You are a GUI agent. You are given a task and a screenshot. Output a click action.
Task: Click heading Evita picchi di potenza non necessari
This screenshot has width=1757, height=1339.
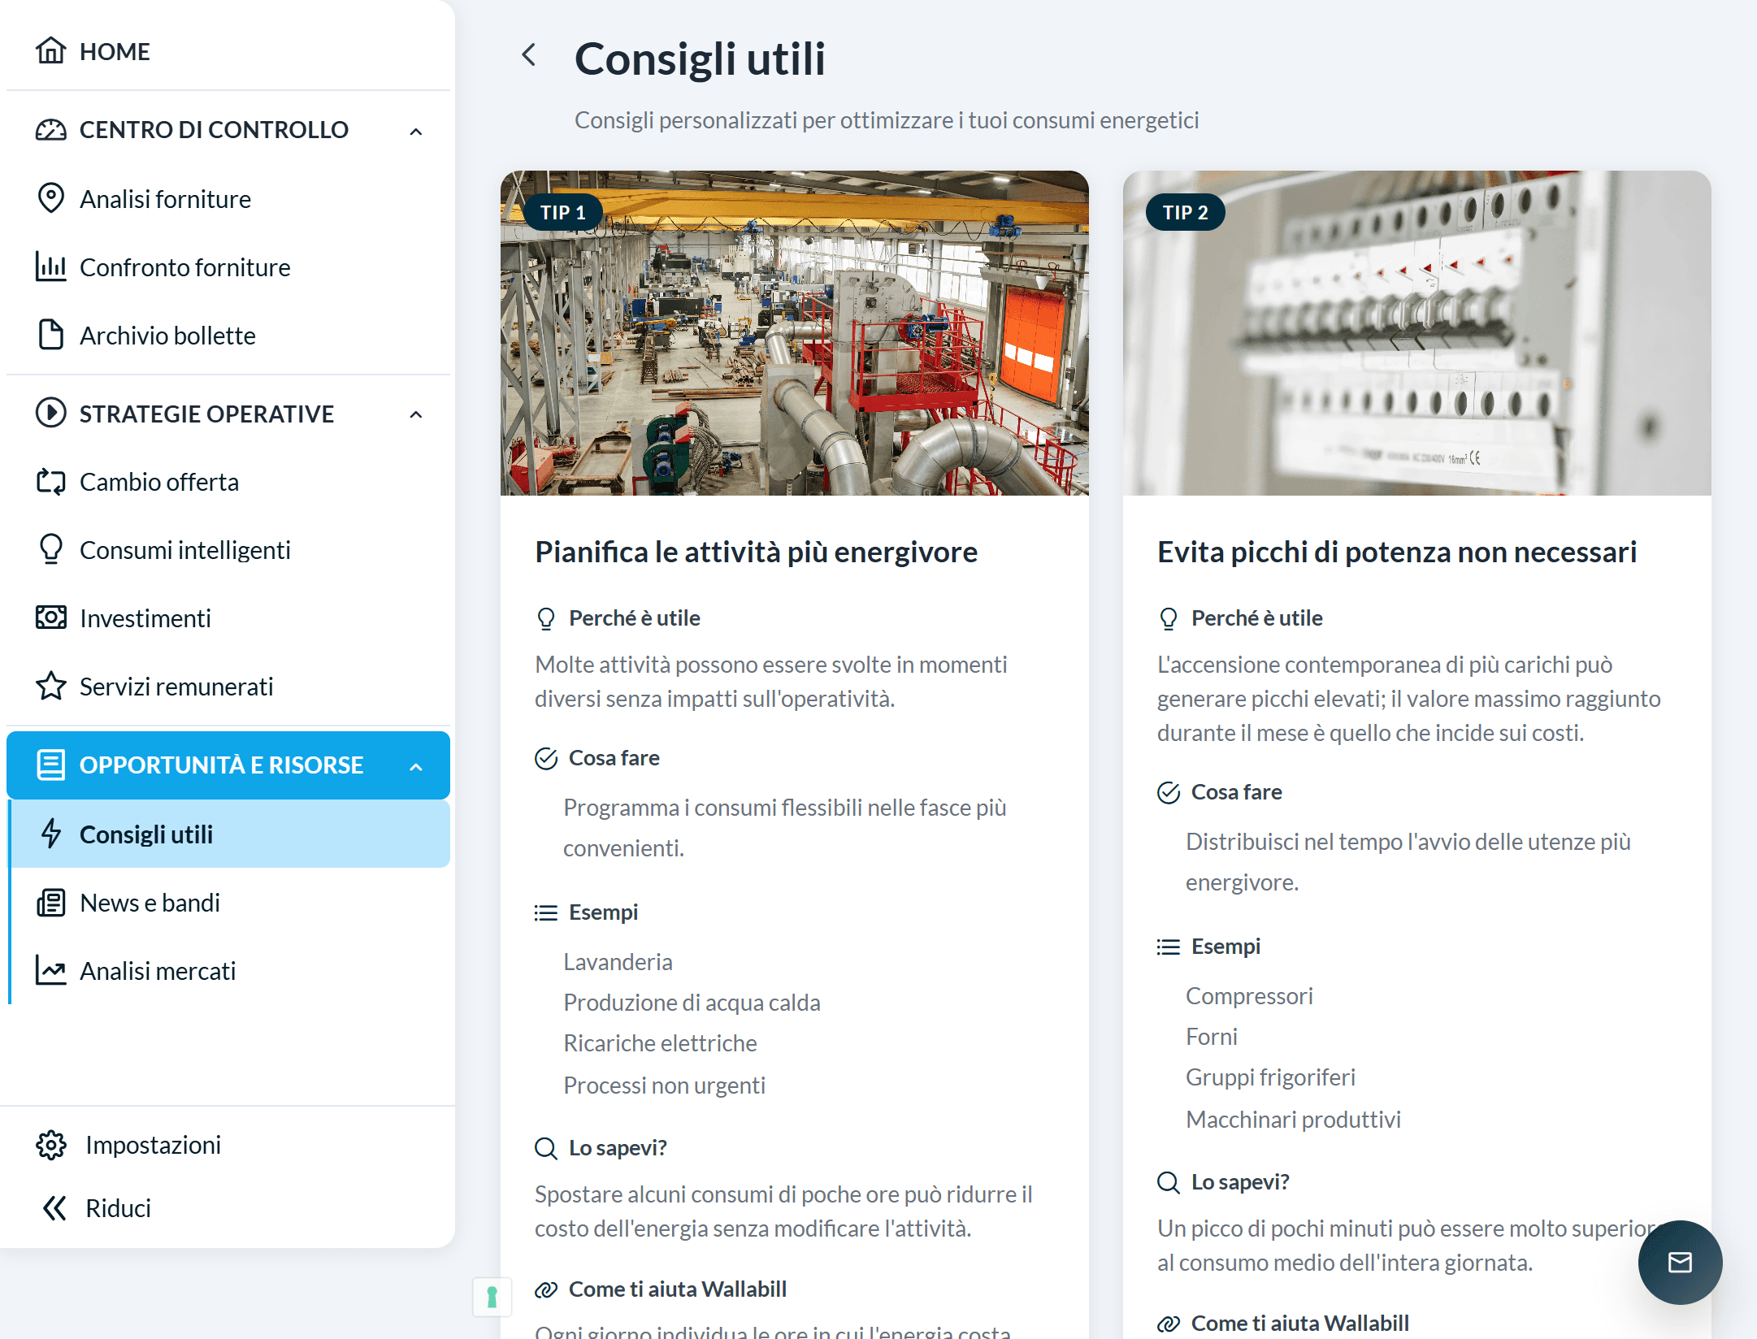tap(1397, 552)
